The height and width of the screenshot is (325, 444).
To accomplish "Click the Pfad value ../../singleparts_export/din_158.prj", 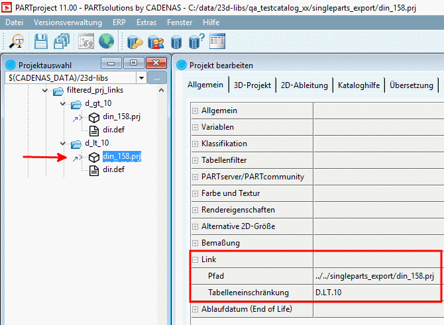I will coord(374,276).
